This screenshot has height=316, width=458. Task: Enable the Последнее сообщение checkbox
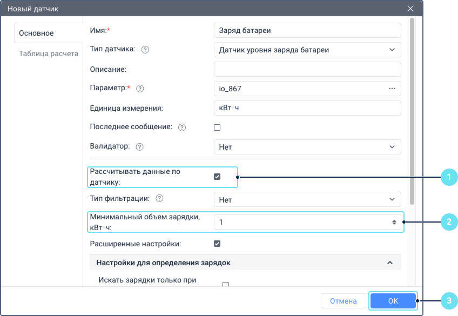217,127
